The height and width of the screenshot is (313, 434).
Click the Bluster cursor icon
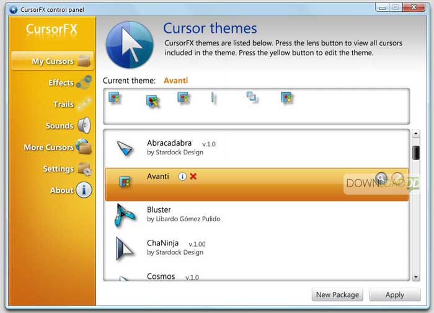point(125,216)
